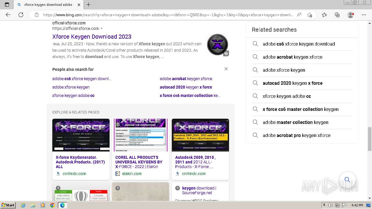Visit elakiri.com site link
The image size is (372, 209).
pos(132,174)
